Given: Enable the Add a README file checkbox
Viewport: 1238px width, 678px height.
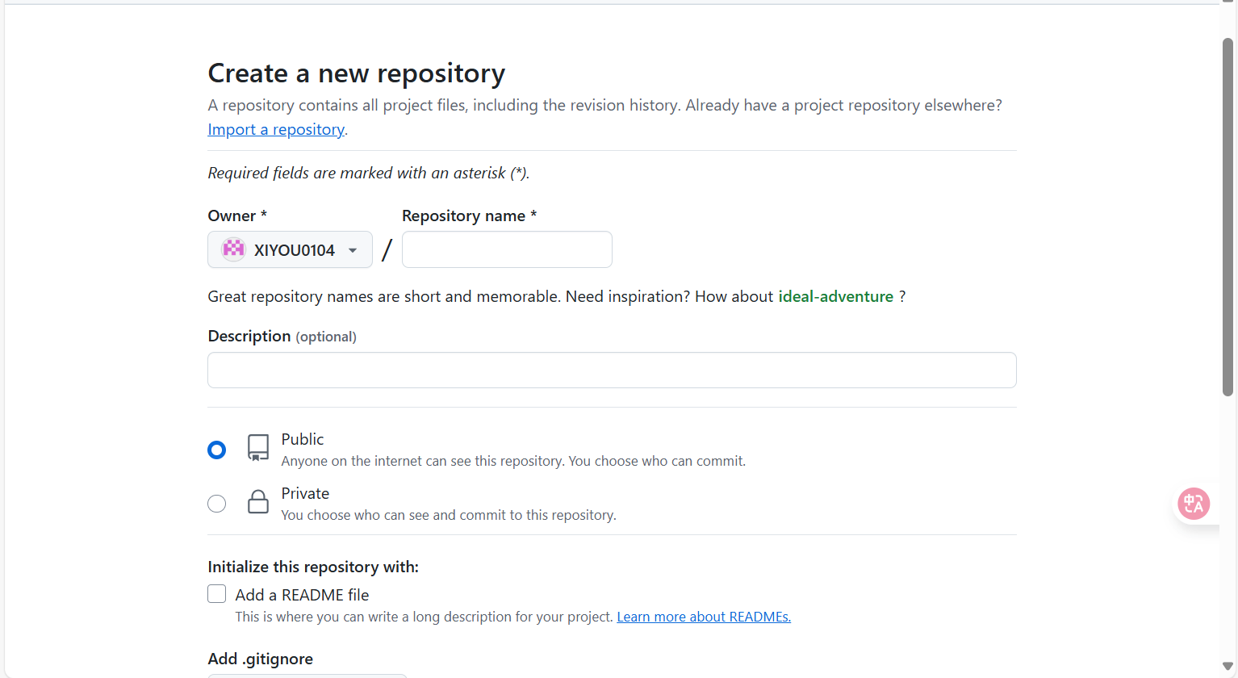Looking at the screenshot, I should (216, 594).
